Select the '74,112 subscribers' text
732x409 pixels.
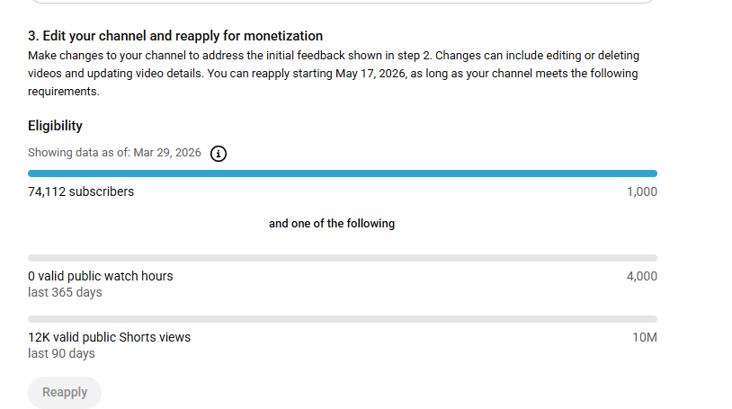(81, 191)
